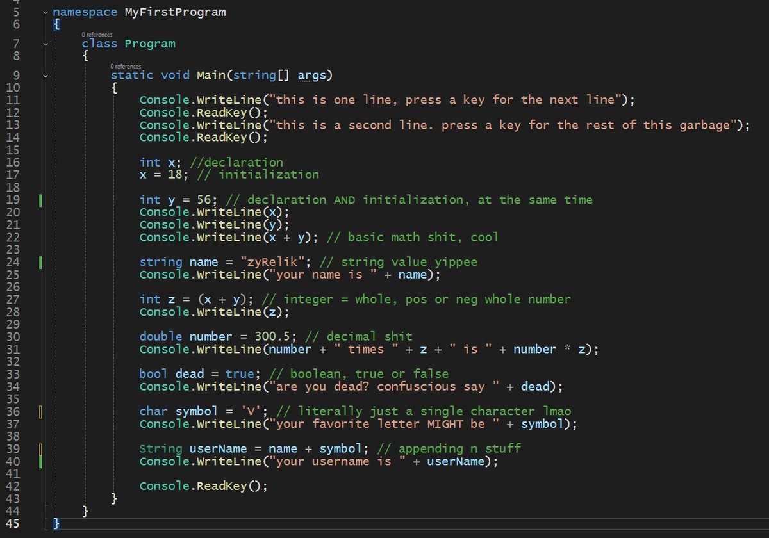This screenshot has width=769, height=538.
Task: Click the '//declaration' comment
Action: point(236,163)
